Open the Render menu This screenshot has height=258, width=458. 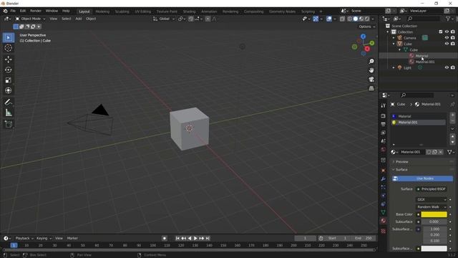pos(36,11)
